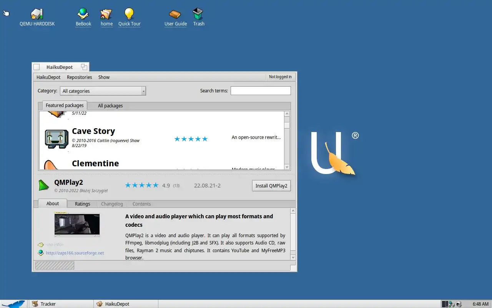Click the QMPlay2 package title text
Image resolution: width=492 pixels, height=308 pixels.
coord(68,182)
